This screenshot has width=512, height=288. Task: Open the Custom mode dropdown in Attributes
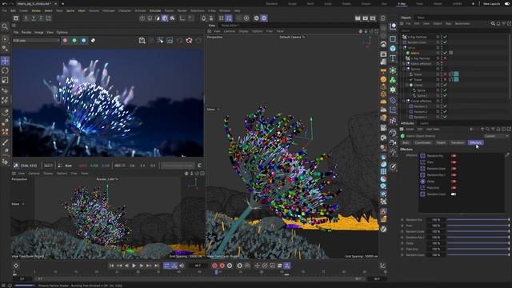tap(496, 136)
